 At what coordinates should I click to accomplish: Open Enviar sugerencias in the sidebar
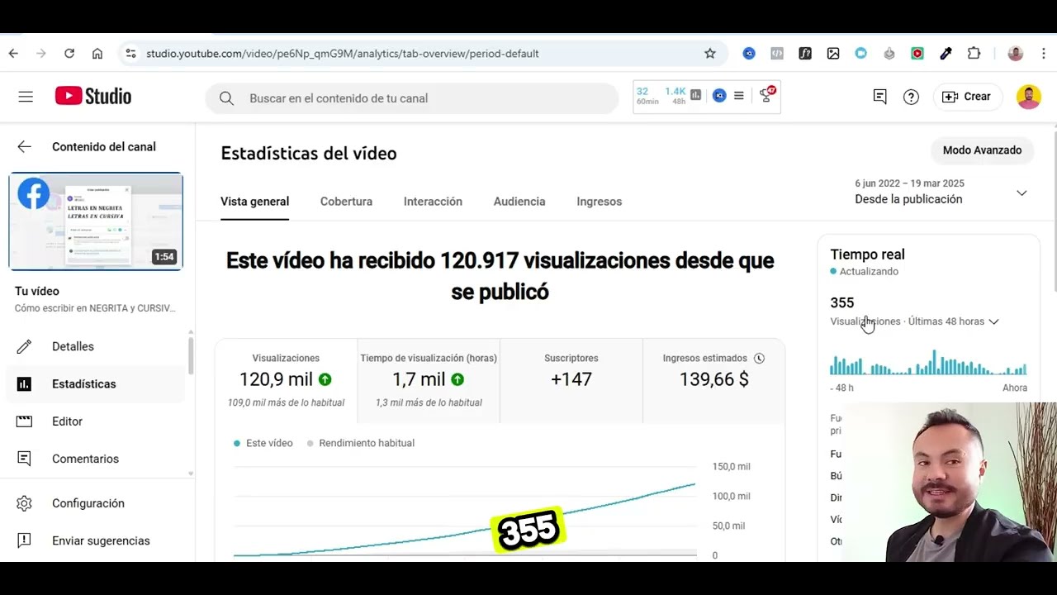tap(96, 540)
